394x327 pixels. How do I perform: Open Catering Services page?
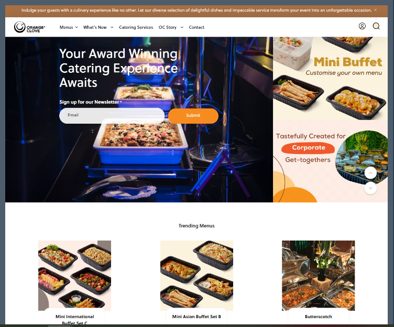[136, 27]
